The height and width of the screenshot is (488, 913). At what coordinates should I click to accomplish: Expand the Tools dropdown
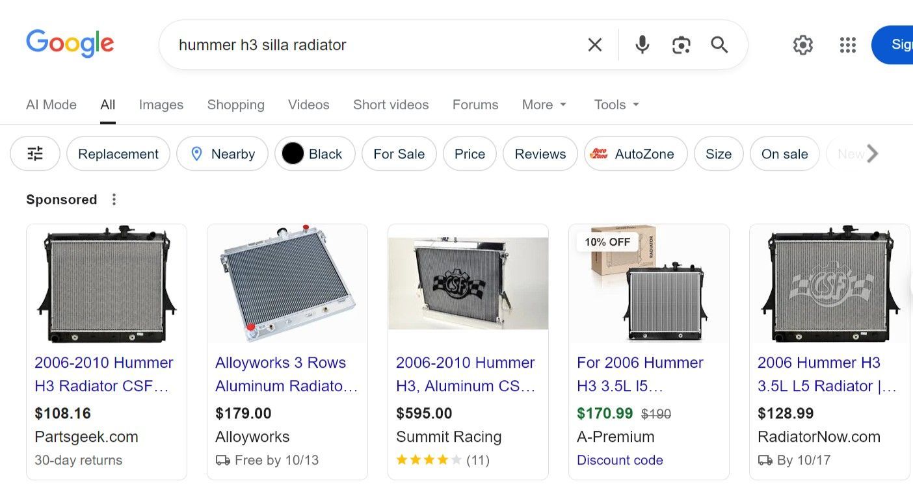[616, 105]
